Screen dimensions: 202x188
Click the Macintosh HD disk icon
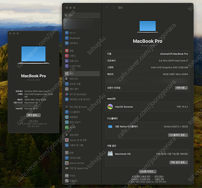[x=110, y=154]
